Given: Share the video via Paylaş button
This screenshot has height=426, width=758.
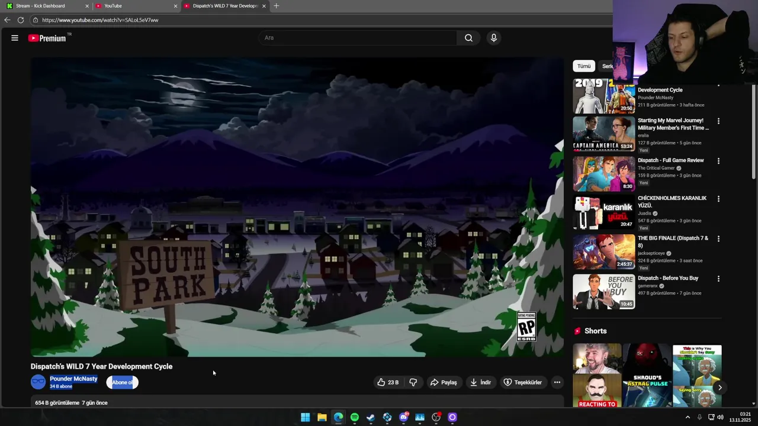Looking at the screenshot, I should point(444,382).
